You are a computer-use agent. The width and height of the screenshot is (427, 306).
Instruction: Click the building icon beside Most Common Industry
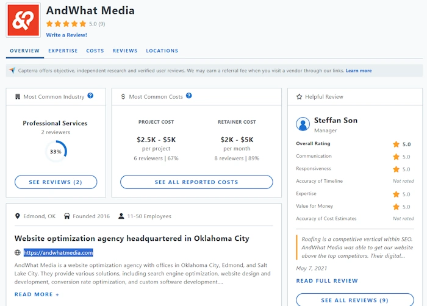pos(18,97)
